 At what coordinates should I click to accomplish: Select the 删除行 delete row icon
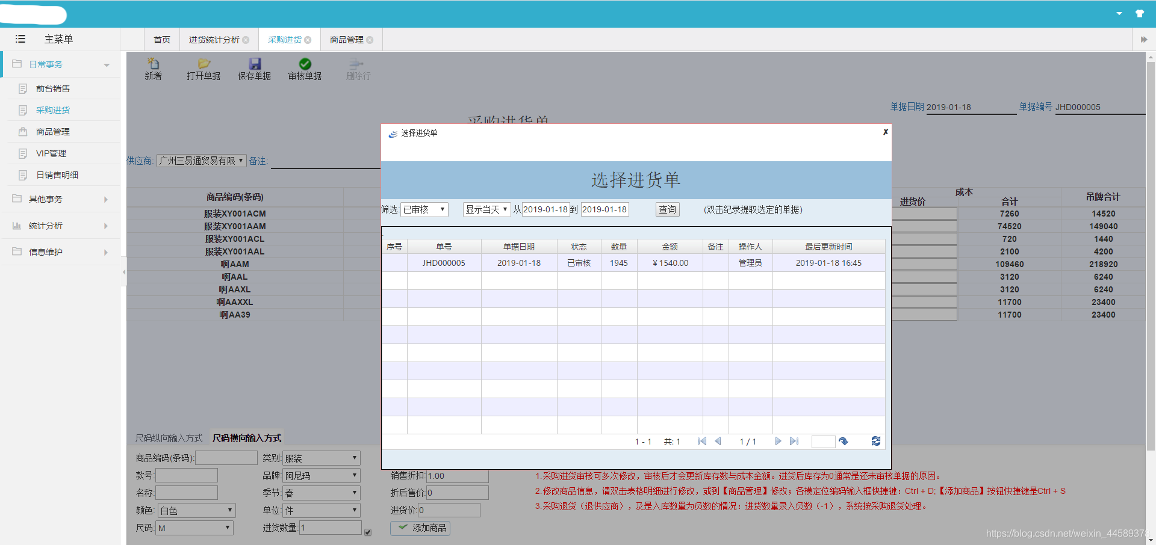(x=356, y=68)
